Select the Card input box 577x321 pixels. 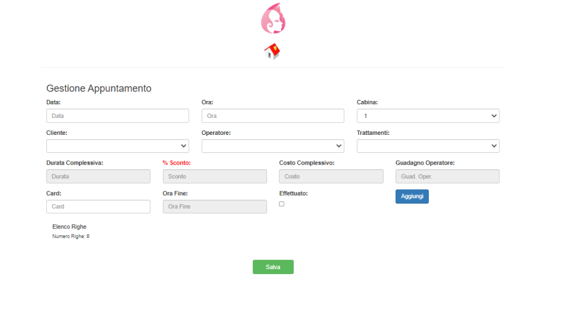tap(98, 206)
